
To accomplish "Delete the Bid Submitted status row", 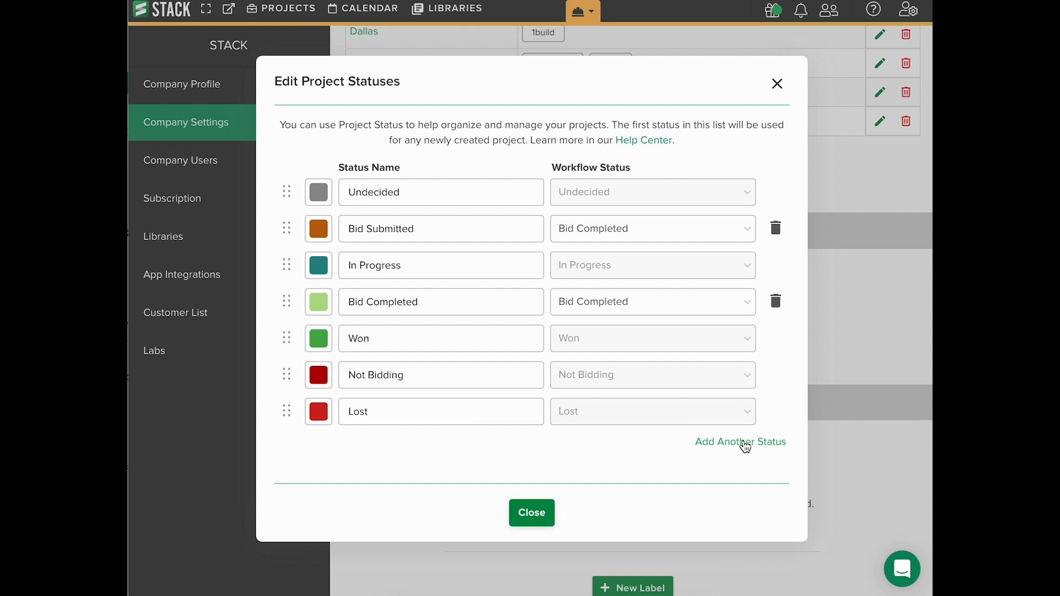I will [776, 227].
